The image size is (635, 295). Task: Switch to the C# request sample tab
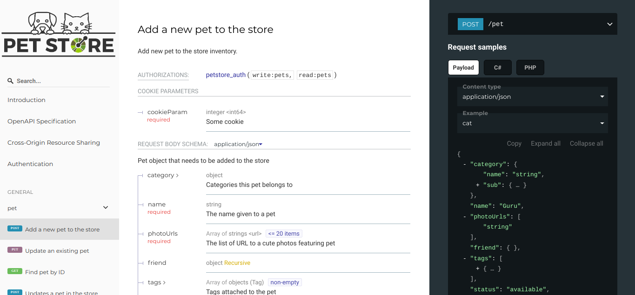tap(498, 68)
